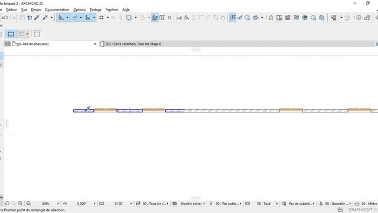Select the second marquee geometry method icon
378x213 pixels.
coord(22,34)
